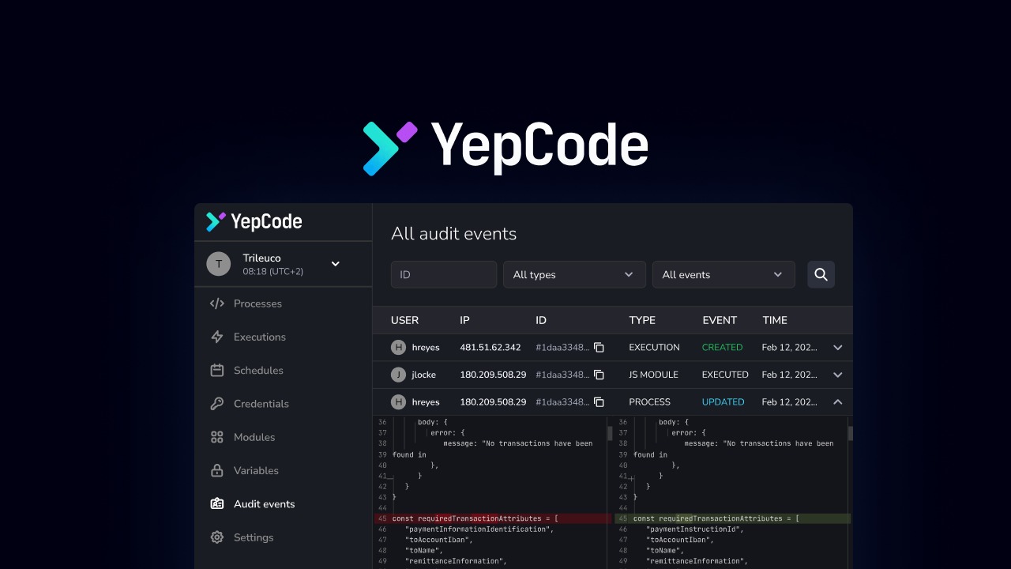Click the Executions lightning bolt icon
The width and height of the screenshot is (1011, 569).
tap(217, 337)
